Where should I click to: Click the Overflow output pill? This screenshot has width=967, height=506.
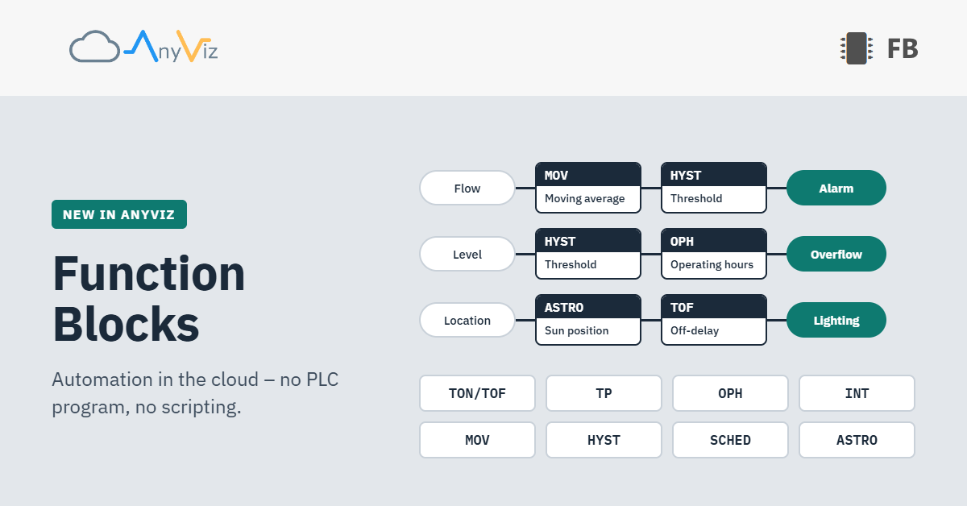[836, 254]
